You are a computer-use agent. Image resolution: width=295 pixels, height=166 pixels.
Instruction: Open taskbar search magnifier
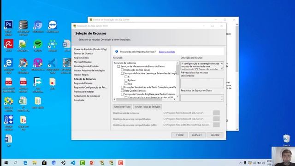tap(15, 163)
